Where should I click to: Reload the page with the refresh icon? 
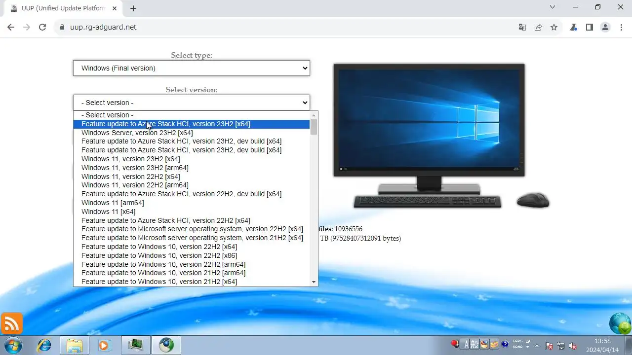point(42,27)
